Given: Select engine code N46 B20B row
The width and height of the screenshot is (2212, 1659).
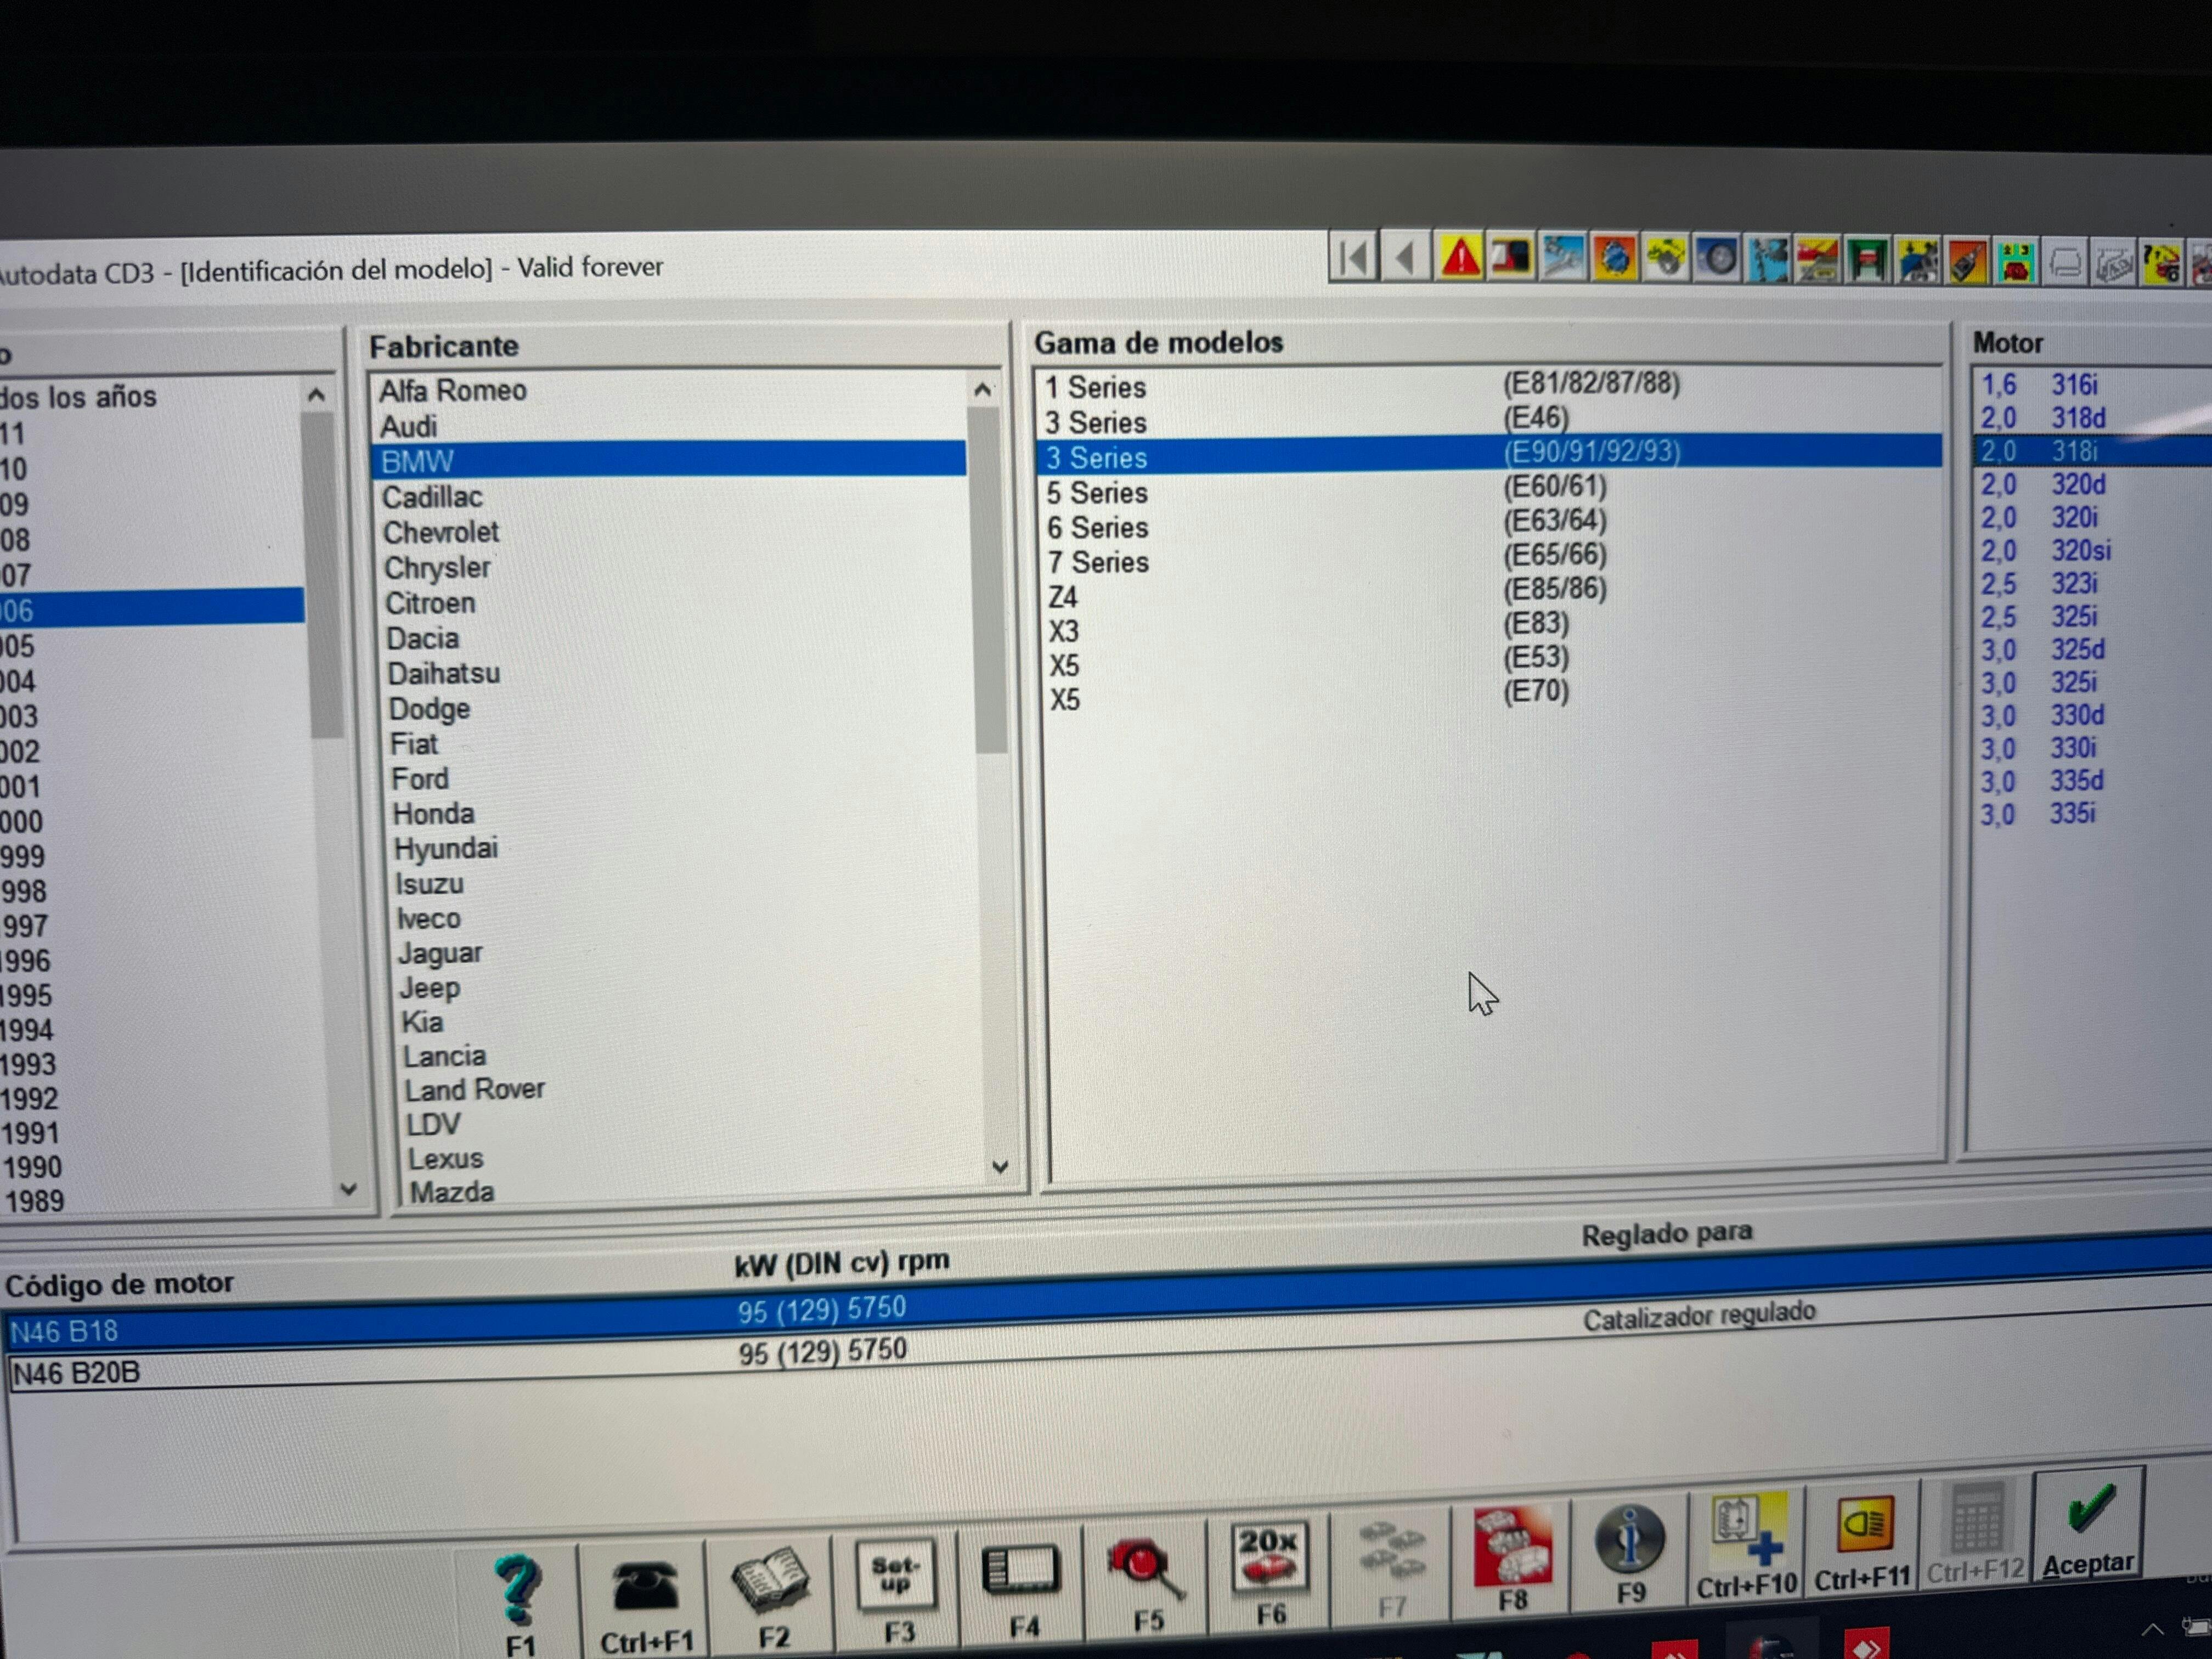Looking at the screenshot, I should (x=76, y=1373).
